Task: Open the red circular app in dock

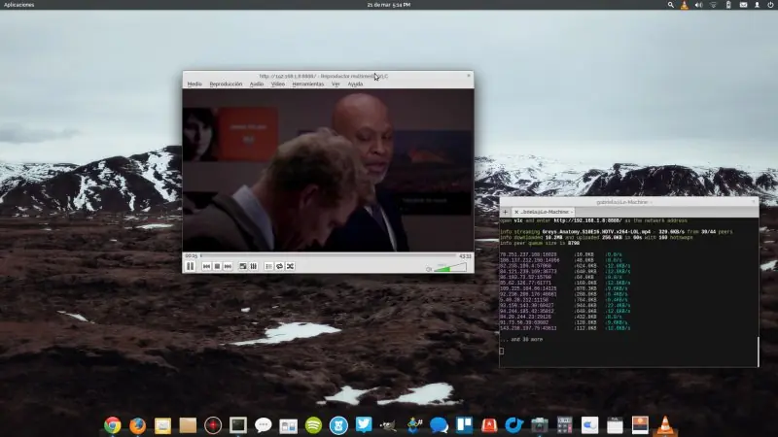Action: pyautogui.click(x=213, y=425)
